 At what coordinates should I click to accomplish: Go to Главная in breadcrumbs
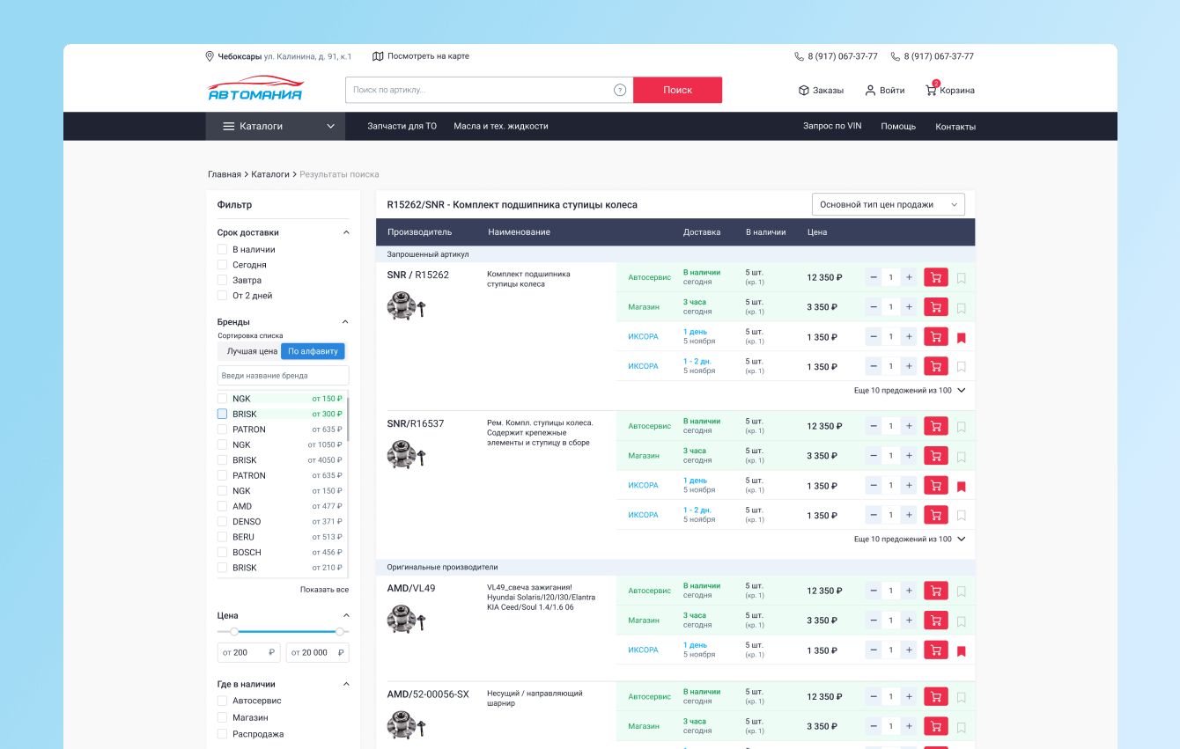(225, 174)
